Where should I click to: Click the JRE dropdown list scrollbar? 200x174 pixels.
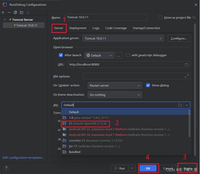click(189, 123)
